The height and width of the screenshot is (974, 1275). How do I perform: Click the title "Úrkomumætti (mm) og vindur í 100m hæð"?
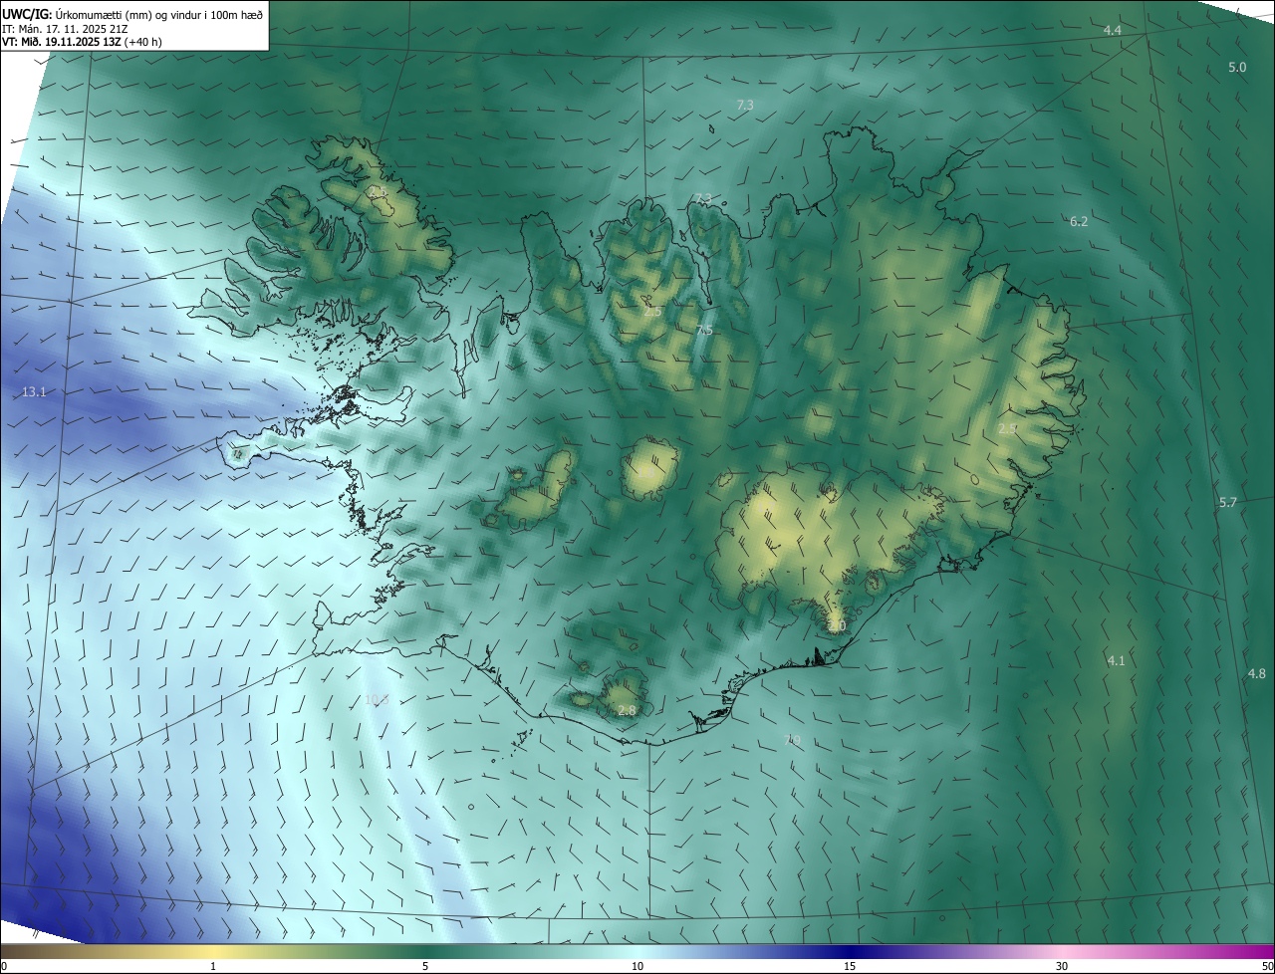(159, 14)
